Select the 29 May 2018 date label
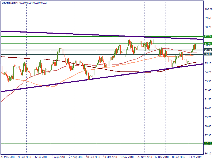Image resolution: width=214 pixels, height=160 pixels. pyautogui.click(x=8, y=157)
